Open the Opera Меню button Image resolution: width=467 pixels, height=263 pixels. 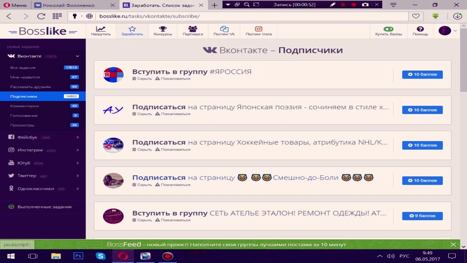pos(15,5)
